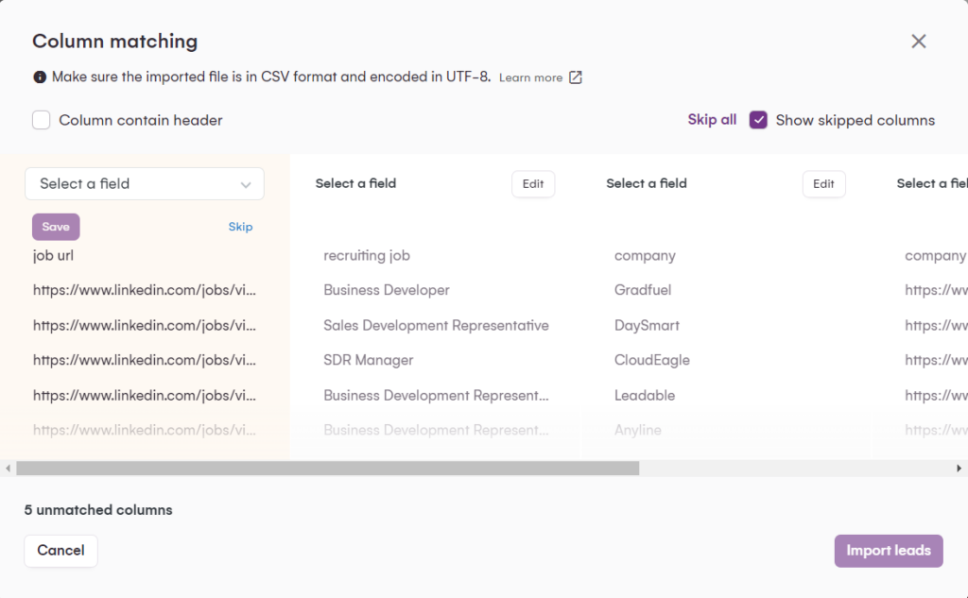Screen dimensions: 968x598
Task: Select the Business Developer cell
Action: coord(386,290)
